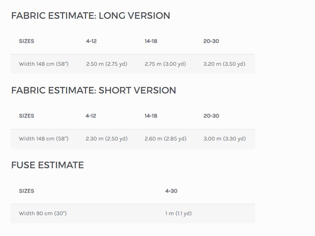Click the Fuse Estimate heading

click(x=47, y=165)
